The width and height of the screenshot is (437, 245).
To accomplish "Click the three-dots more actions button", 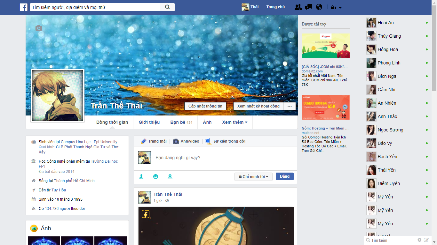I will 290,106.
